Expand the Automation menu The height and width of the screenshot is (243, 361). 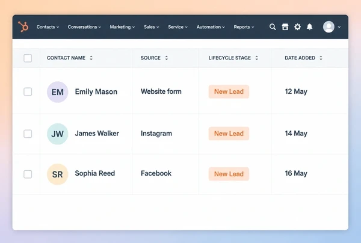coord(211,27)
